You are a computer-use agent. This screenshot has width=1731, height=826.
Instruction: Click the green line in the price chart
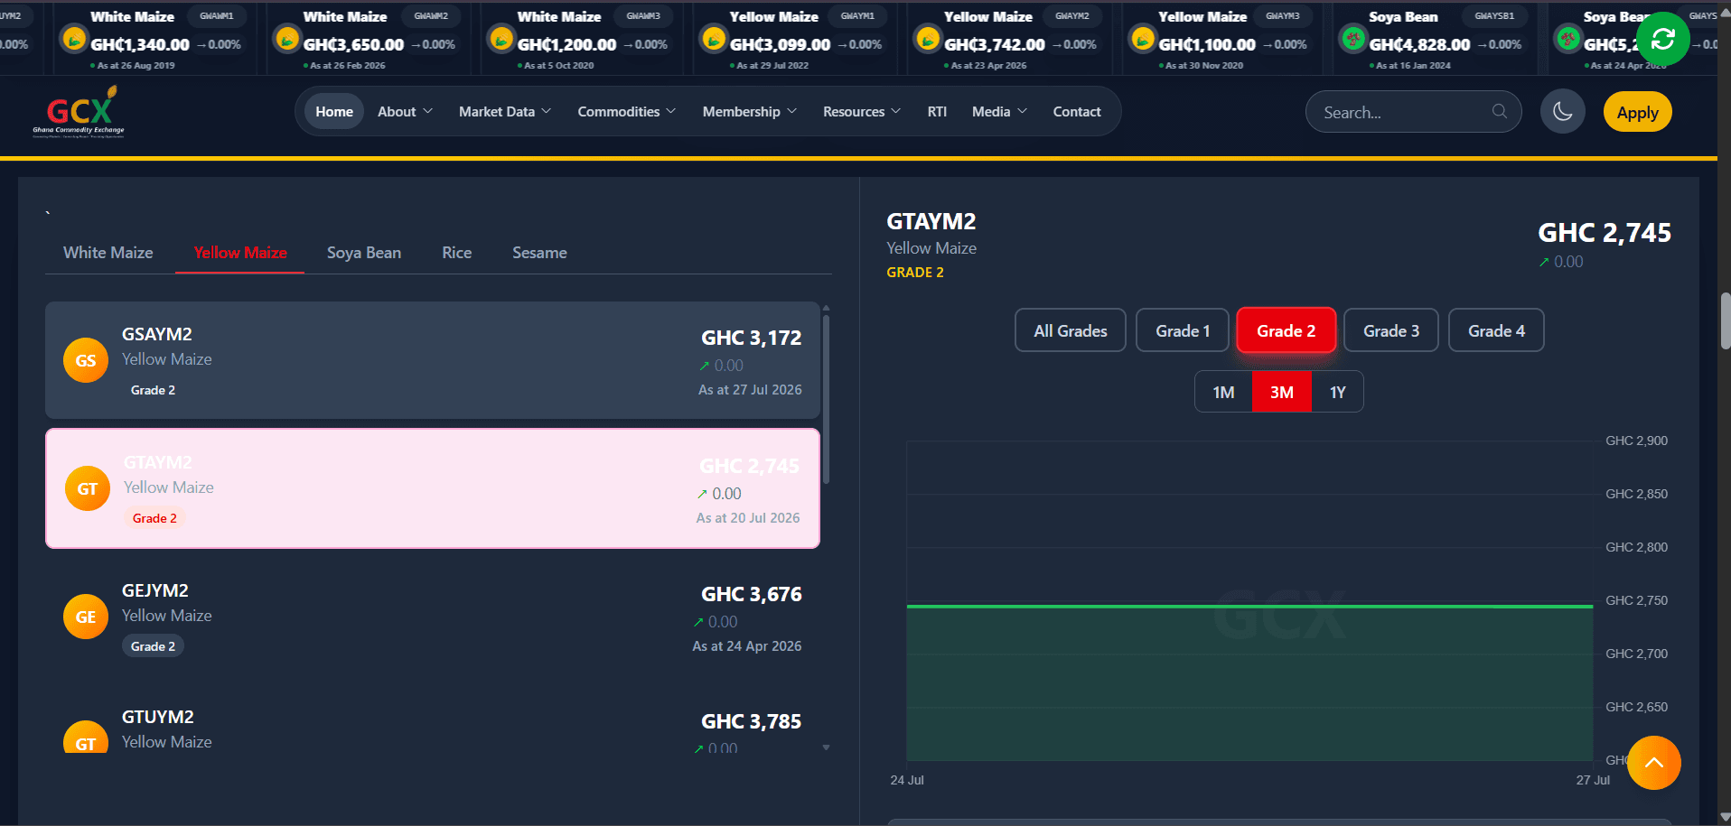tap(1249, 606)
